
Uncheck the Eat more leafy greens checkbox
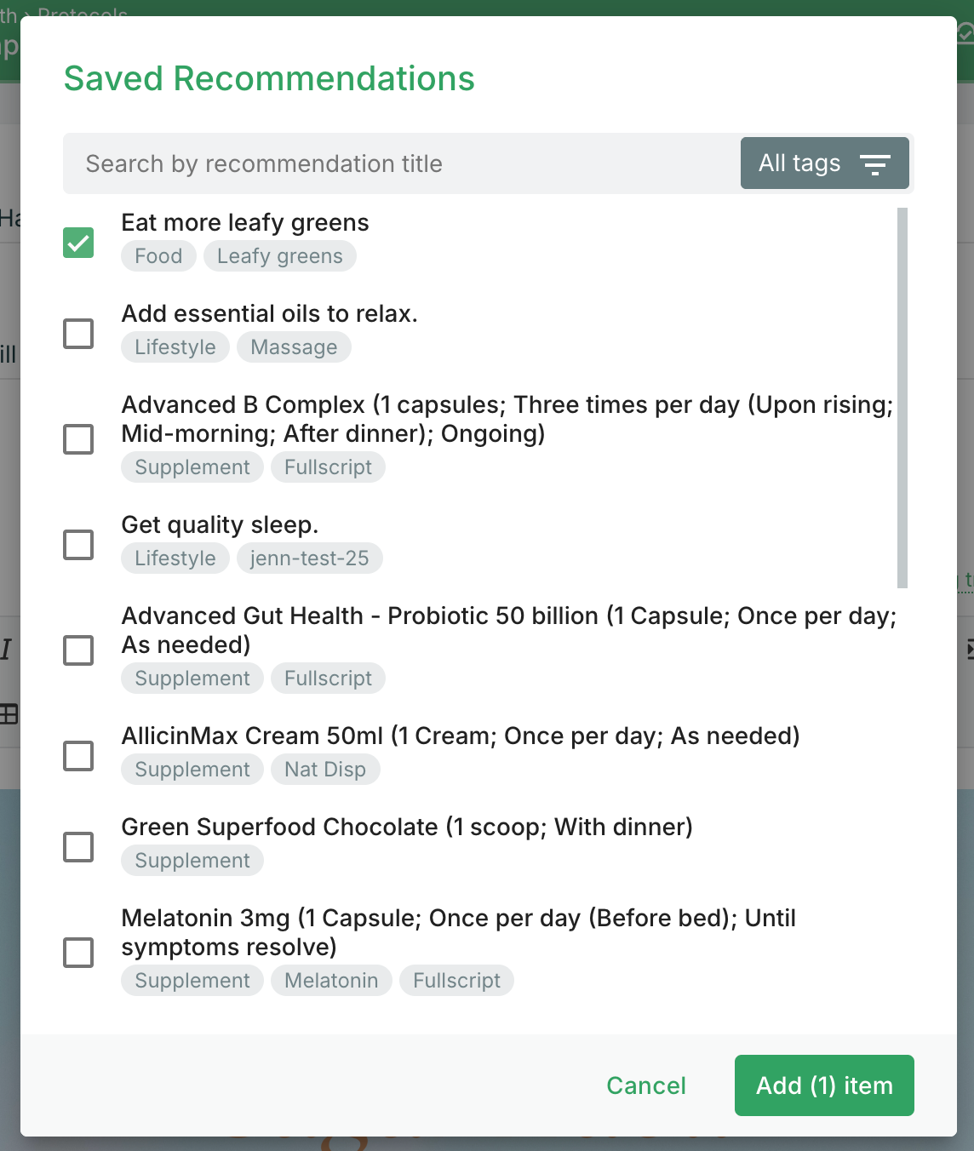click(x=78, y=243)
